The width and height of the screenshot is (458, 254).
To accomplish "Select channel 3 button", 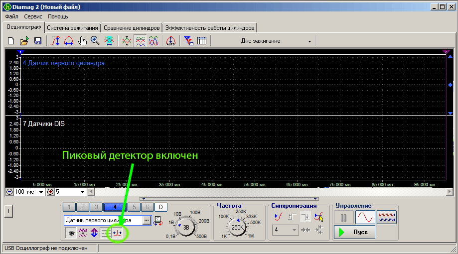I will point(96,207).
